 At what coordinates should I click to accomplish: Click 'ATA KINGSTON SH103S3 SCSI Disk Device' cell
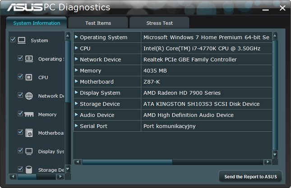coord(207,104)
